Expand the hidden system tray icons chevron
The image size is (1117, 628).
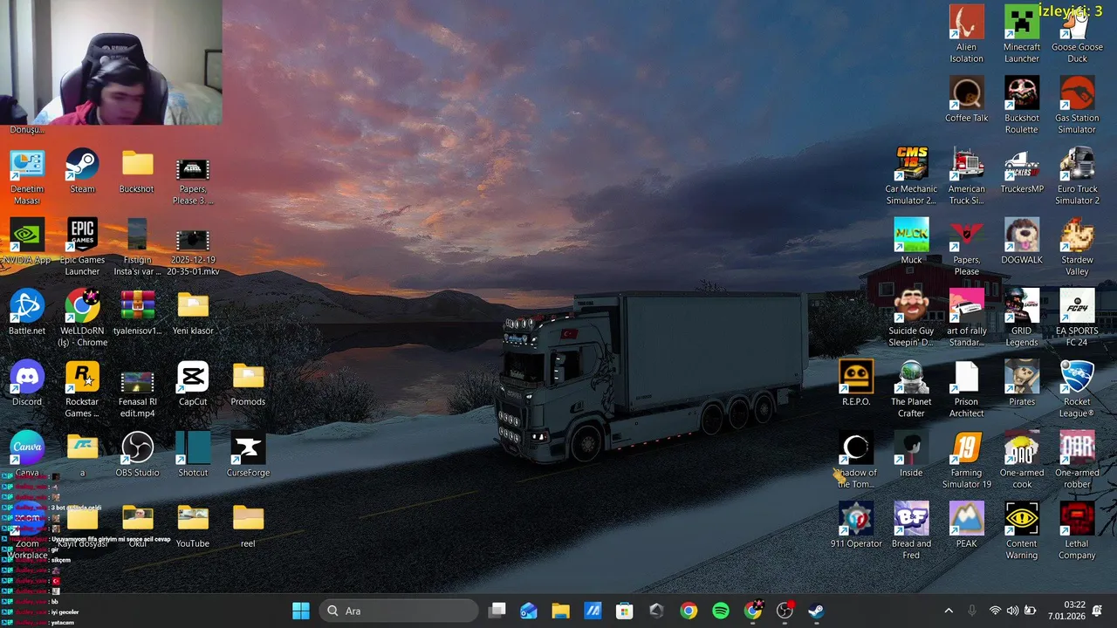point(949,611)
